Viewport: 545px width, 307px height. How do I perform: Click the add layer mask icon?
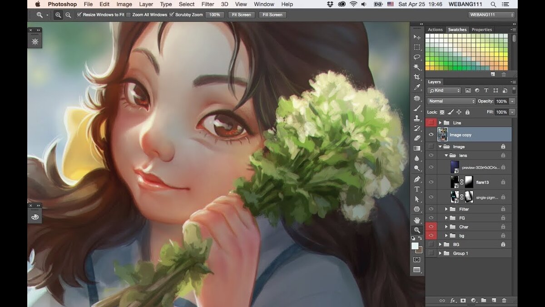[463, 301]
